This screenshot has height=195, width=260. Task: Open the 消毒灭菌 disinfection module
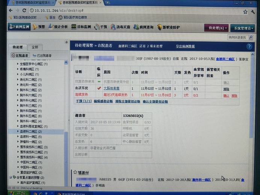(120, 27)
